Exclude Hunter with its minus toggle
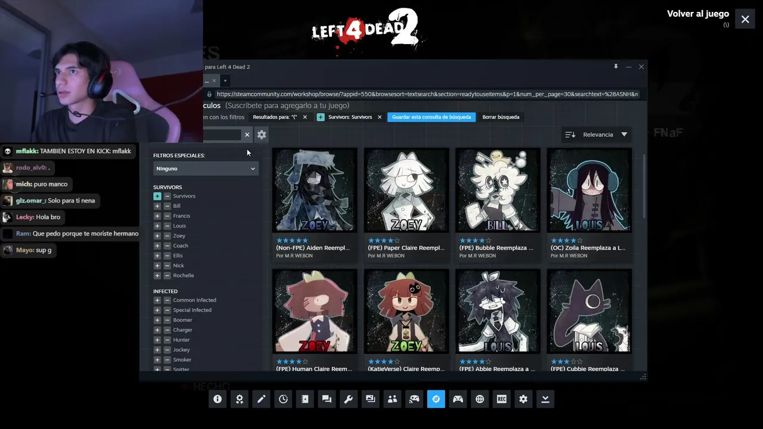This screenshot has height=429, width=763. 167,340
